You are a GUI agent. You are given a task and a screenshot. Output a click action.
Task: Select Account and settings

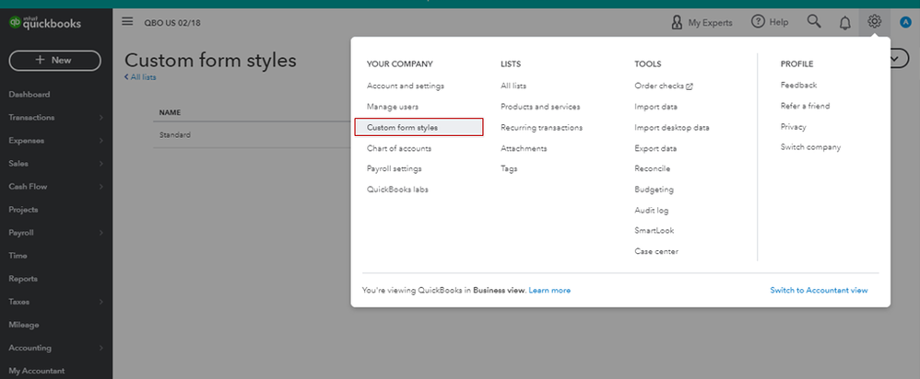click(x=406, y=86)
